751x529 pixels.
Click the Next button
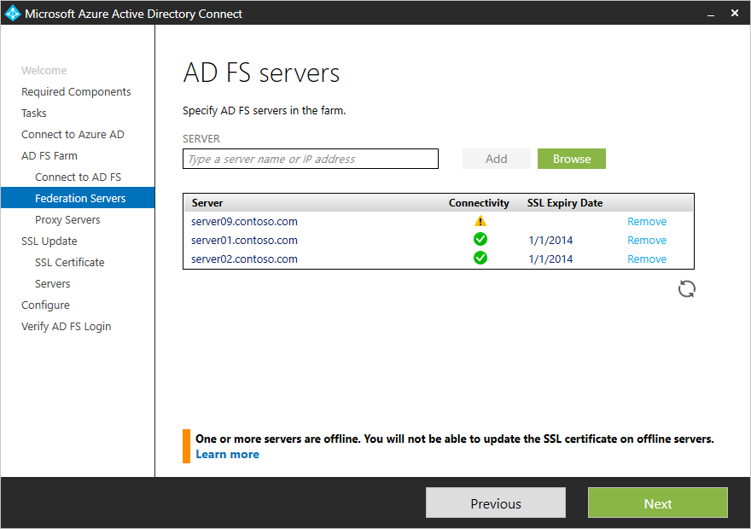[x=657, y=503]
